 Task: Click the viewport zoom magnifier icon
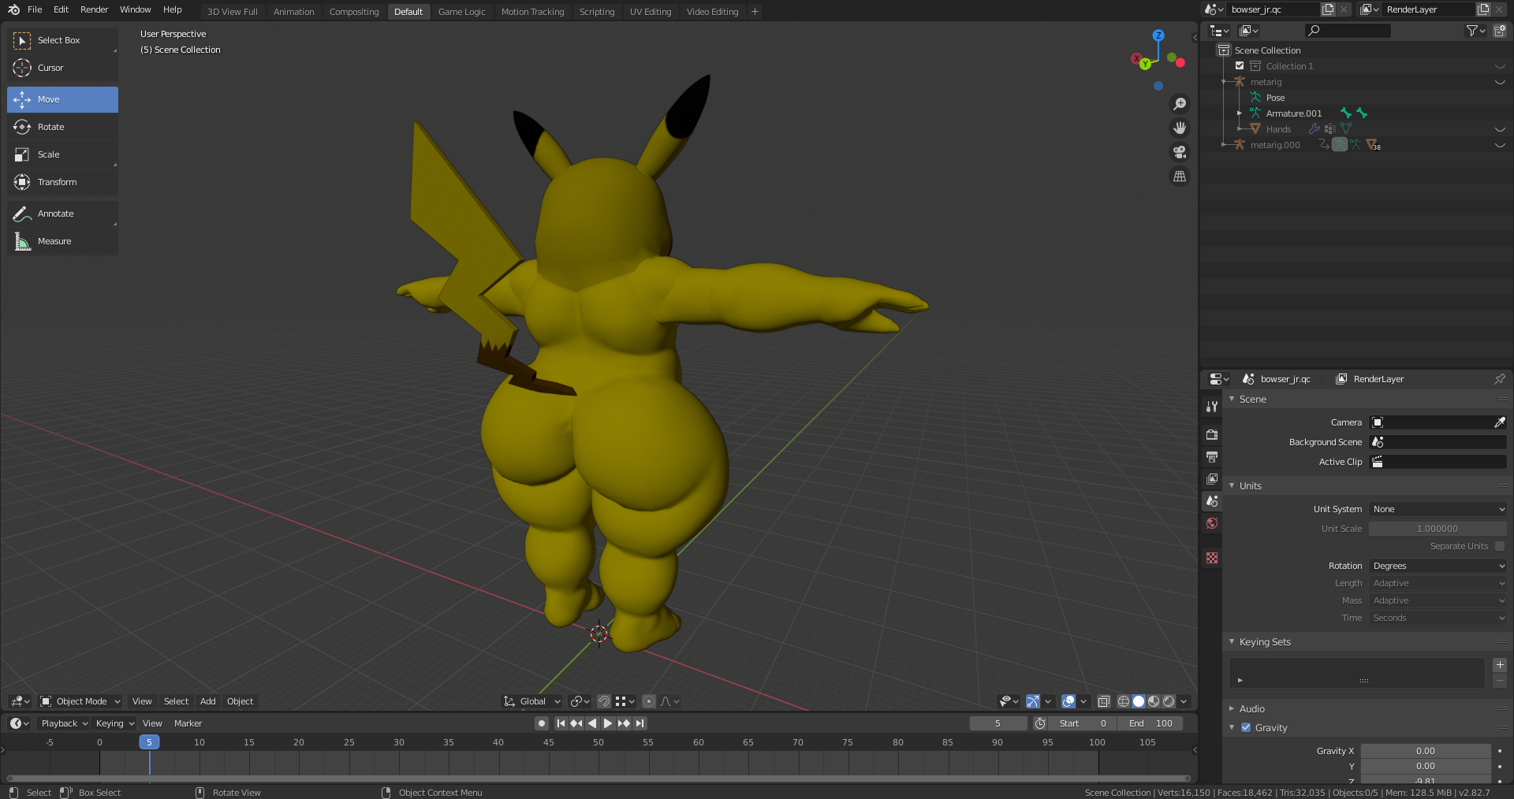[1180, 104]
